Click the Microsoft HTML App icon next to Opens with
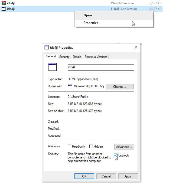The width and height of the screenshot is (176, 184). (x=70, y=86)
